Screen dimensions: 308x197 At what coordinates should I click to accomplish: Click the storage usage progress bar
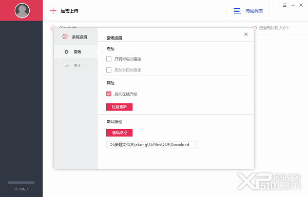[21, 183]
